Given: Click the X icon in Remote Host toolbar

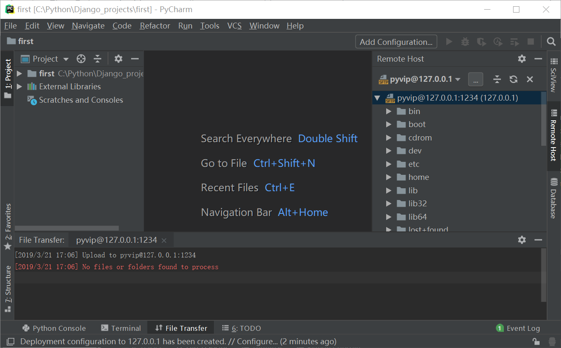Looking at the screenshot, I should click(x=530, y=79).
